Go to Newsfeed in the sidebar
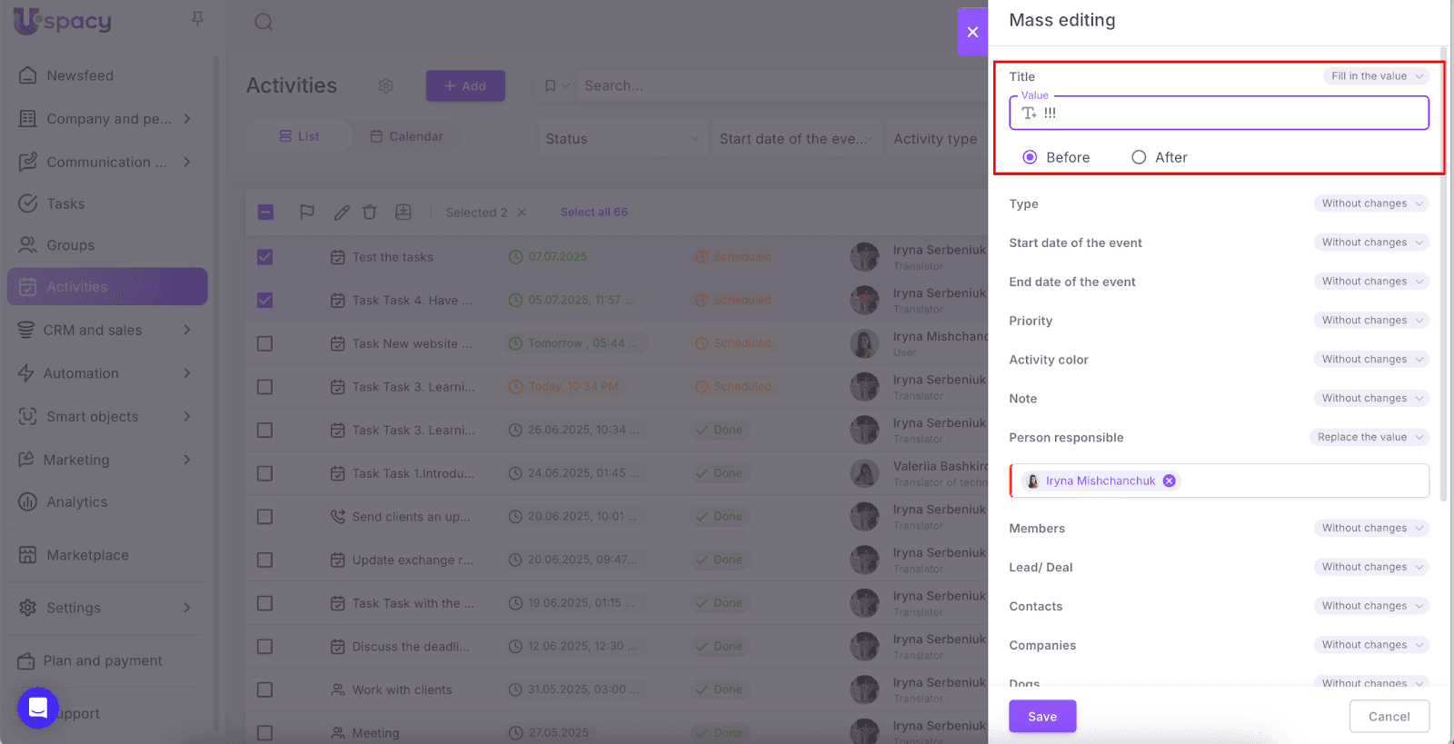This screenshot has height=744, width=1454. click(80, 75)
